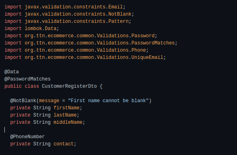
Task: Click the public keyword of class declaration
Action: pos(13,86)
